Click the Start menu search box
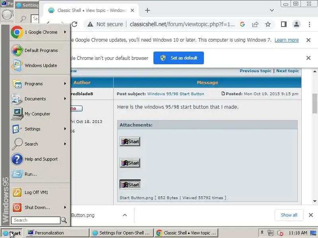The width and height of the screenshot is (318, 238). pos(36,220)
